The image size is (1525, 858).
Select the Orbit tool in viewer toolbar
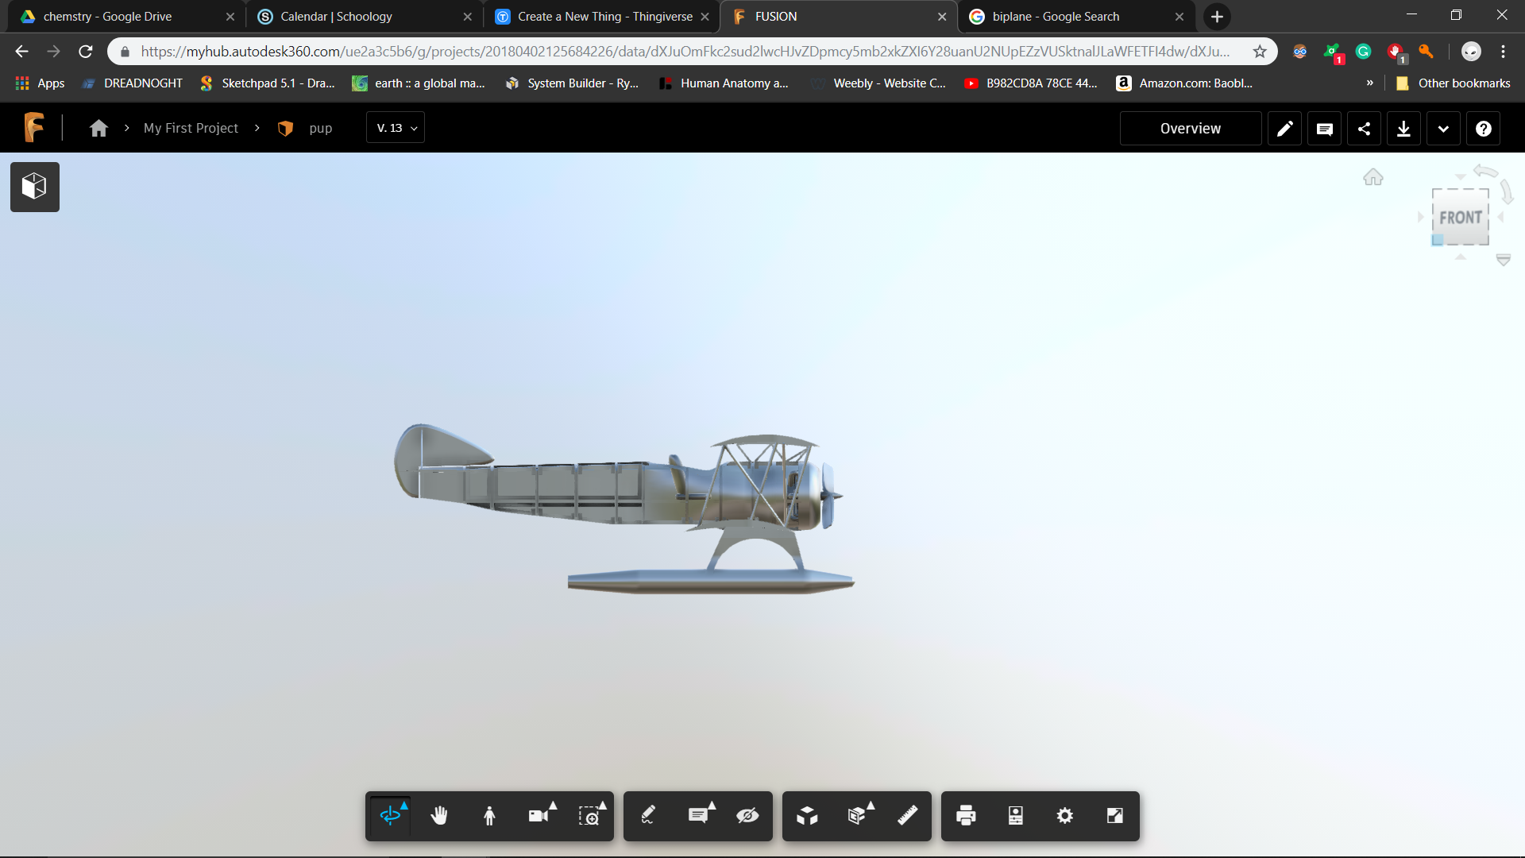[x=391, y=816]
